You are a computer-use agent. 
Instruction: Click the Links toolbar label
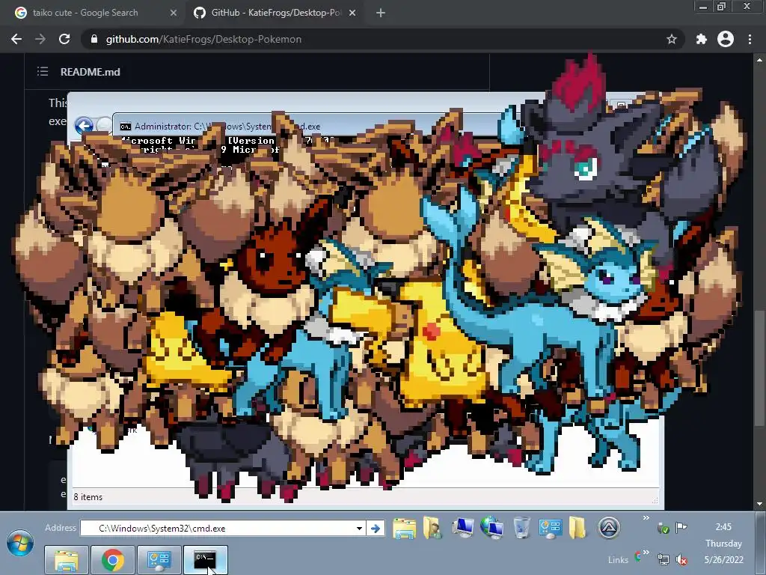[x=618, y=560]
